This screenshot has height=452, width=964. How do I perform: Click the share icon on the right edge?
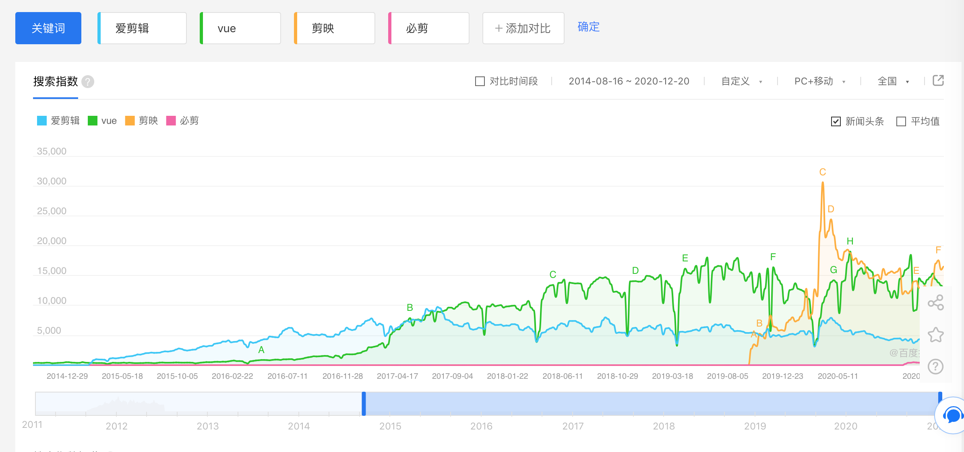pos(935,303)
